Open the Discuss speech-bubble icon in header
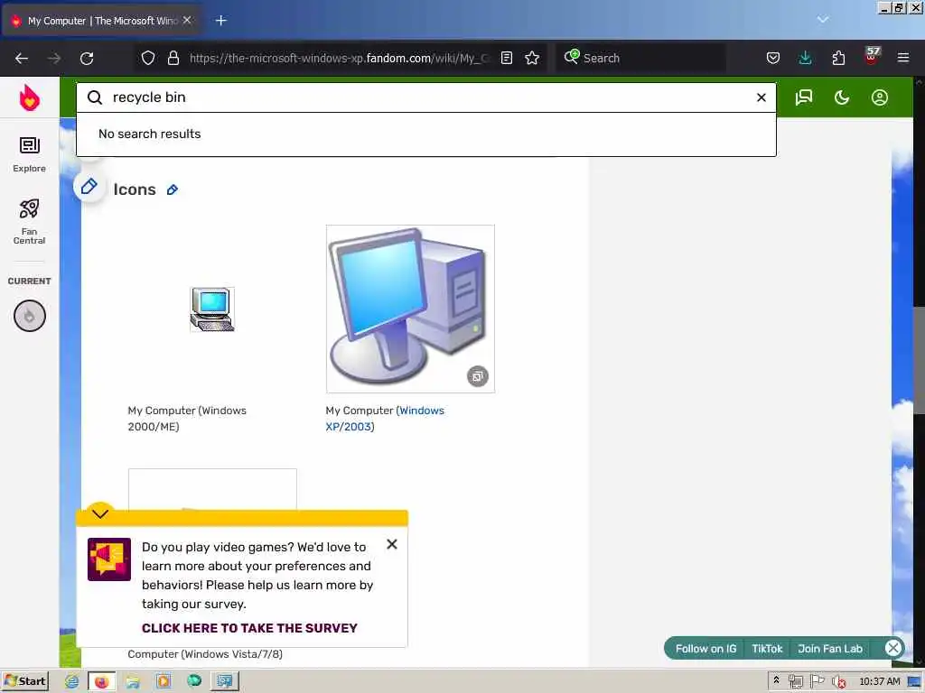 803,97
